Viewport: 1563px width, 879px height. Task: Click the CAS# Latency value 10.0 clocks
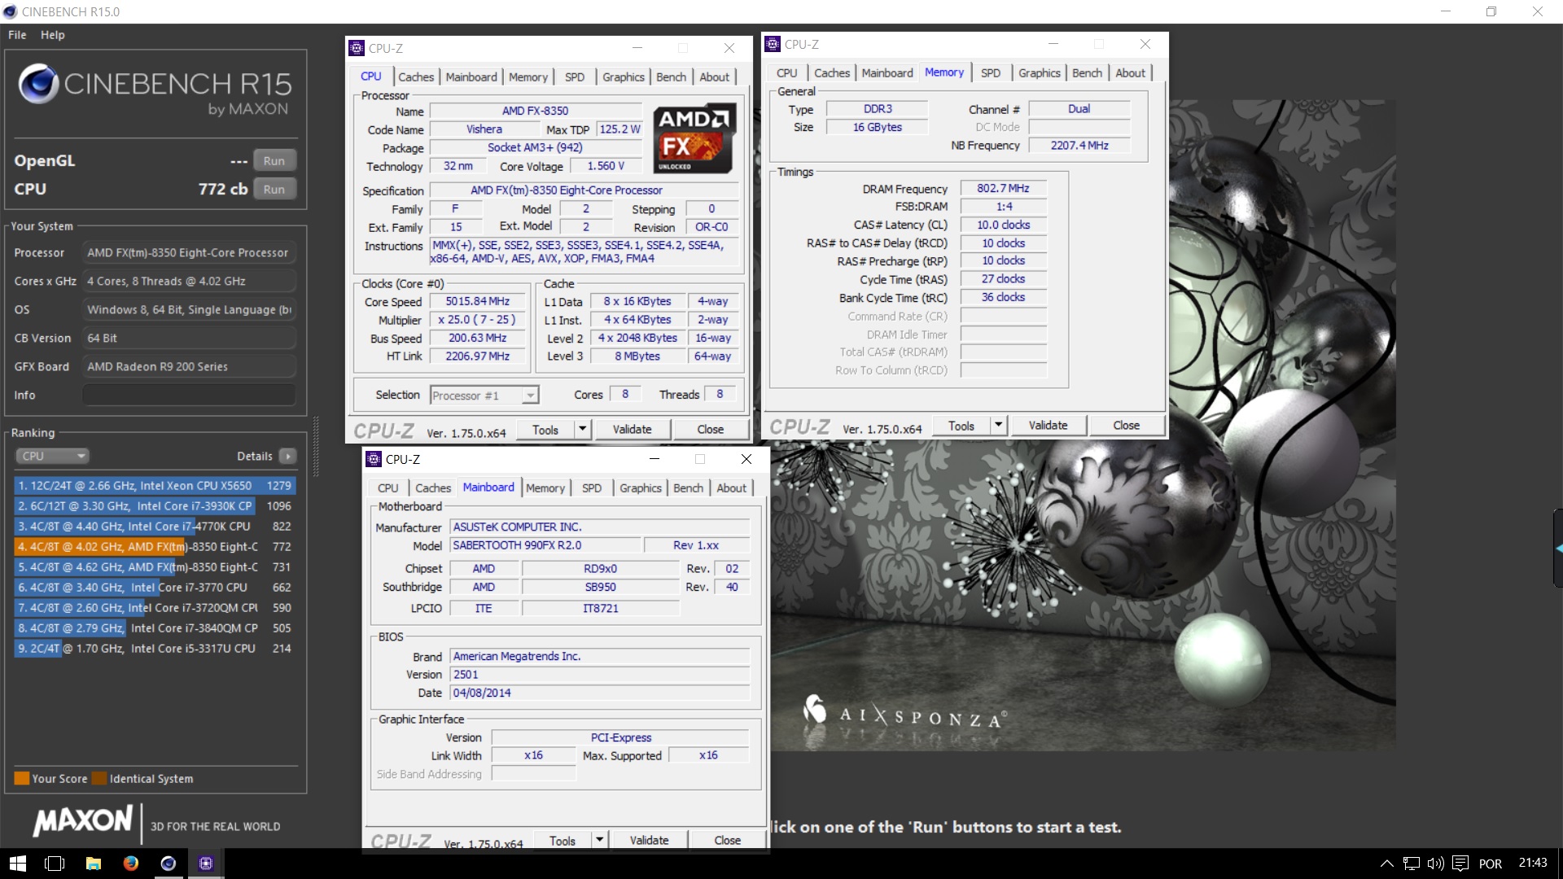[1003, 225]
